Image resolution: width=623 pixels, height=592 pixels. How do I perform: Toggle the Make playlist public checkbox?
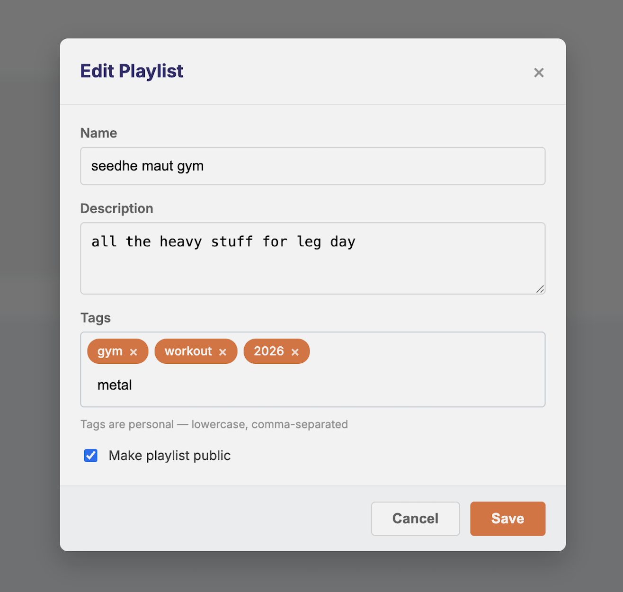(91, 456)
